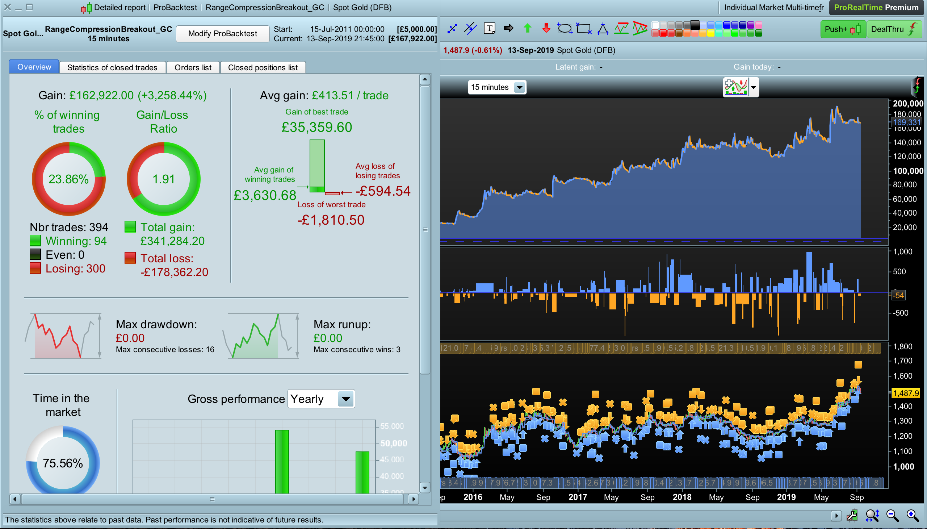Select the text annotation tool
927x529 pixels.
[490, 28]
